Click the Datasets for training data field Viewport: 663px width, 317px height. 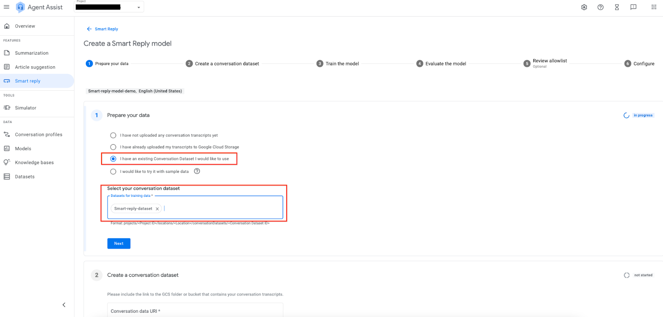click(222, 208)
